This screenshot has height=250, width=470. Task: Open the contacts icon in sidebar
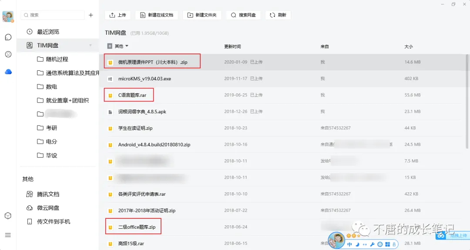pyautogui.click(x=8, y=54)
